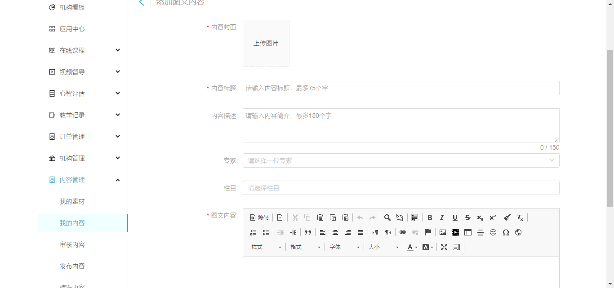
Task: Click the 栏目 column select field
Action: coord(401,188)
